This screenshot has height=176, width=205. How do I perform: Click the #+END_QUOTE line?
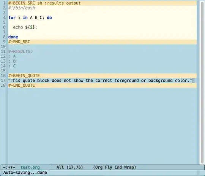tap(102, 86)
